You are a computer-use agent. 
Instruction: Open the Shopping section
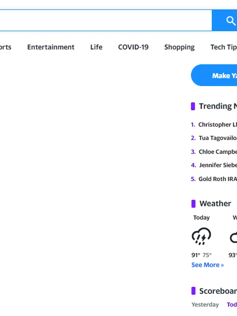pos(179,47)
